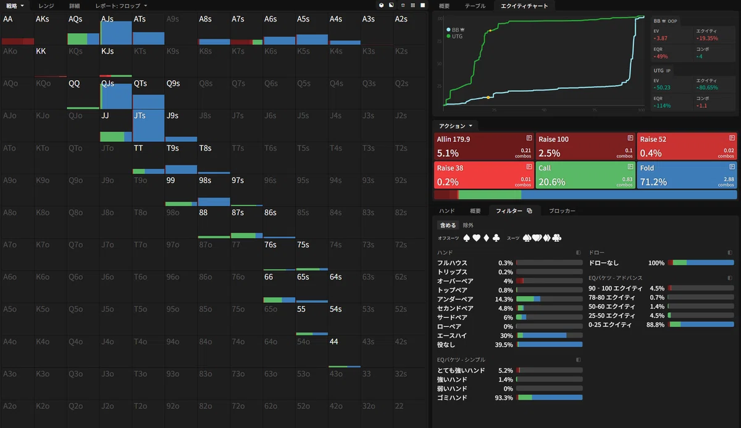The width and height of the screenshot is (741, 428).
Task: Click the display icon of EQバケツ - シンプル
Action: pos(579,360)
